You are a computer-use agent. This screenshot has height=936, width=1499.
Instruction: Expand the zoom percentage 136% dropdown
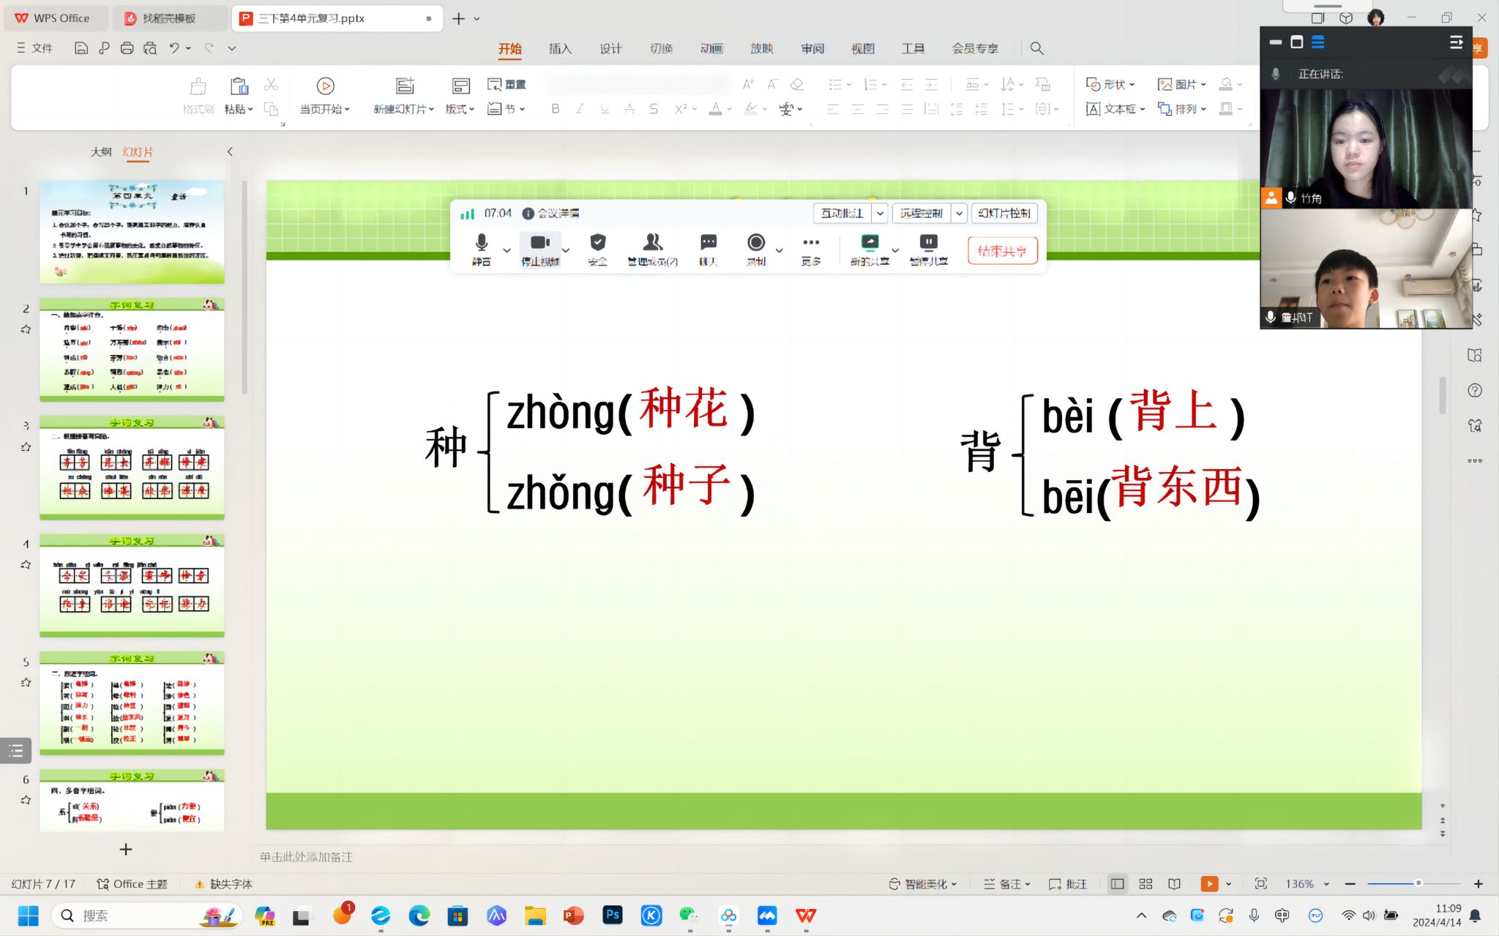point(1326,884)
